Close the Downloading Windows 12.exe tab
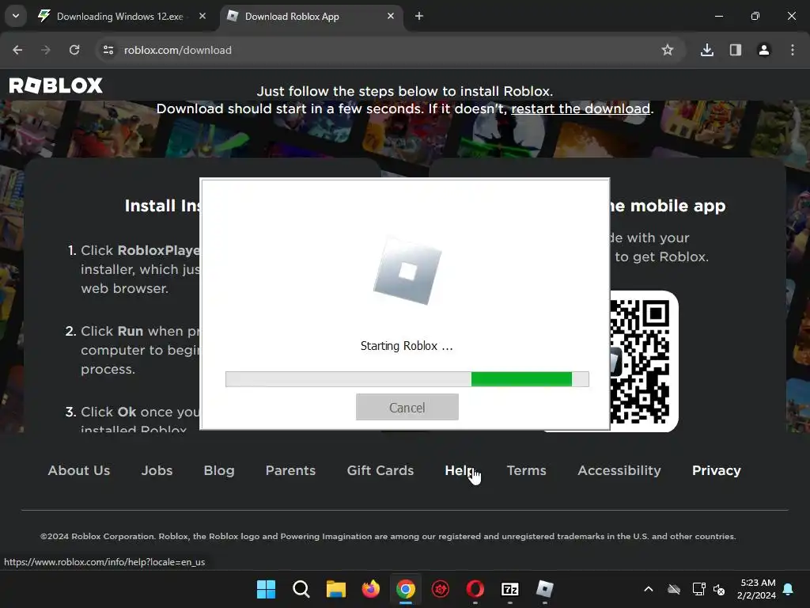Screen dimensions: 810x608 point(202,16)
